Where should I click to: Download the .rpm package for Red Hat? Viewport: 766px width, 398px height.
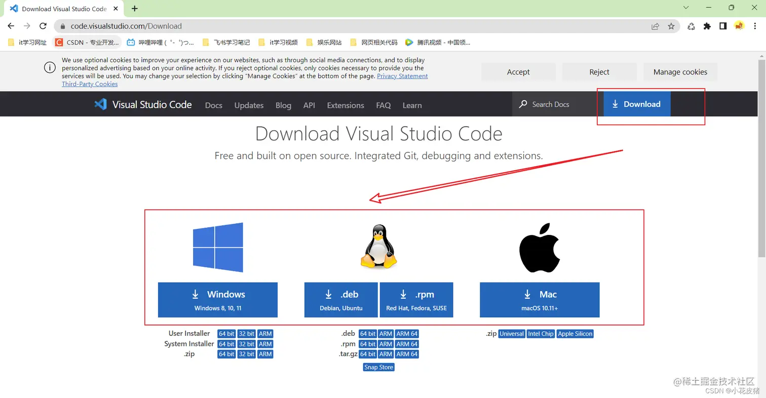[x=416, y=300]
